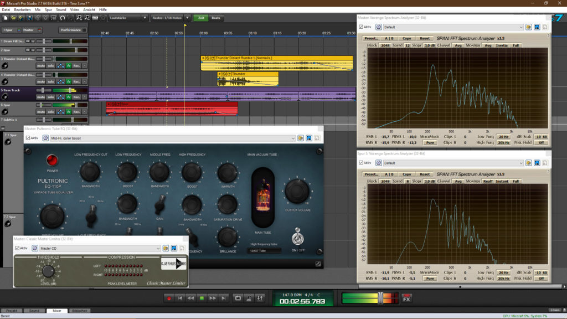Expand the record options arrow on track 3 Thunder Distant
This screenshot has height=319, width=567.
tap(85, 66)
